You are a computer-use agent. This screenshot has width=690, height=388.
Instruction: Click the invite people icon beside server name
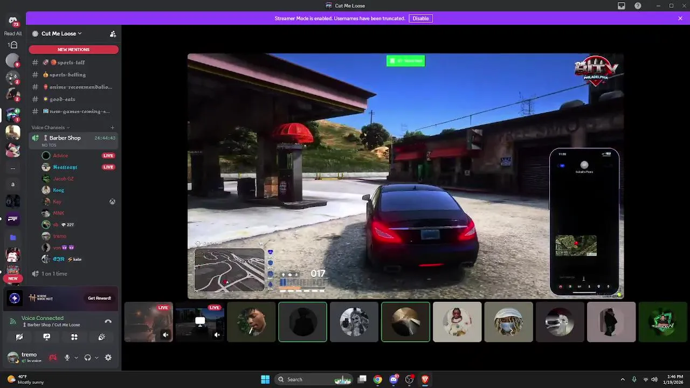pyautogui.click(x=113, y=33)
